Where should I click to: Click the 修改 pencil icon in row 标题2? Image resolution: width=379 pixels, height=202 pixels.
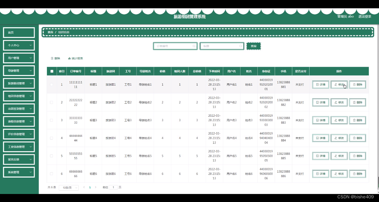336,102
